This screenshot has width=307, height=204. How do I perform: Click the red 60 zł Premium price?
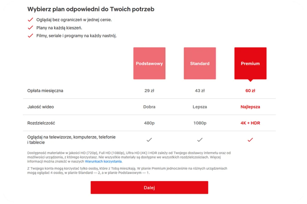(250, 91)
